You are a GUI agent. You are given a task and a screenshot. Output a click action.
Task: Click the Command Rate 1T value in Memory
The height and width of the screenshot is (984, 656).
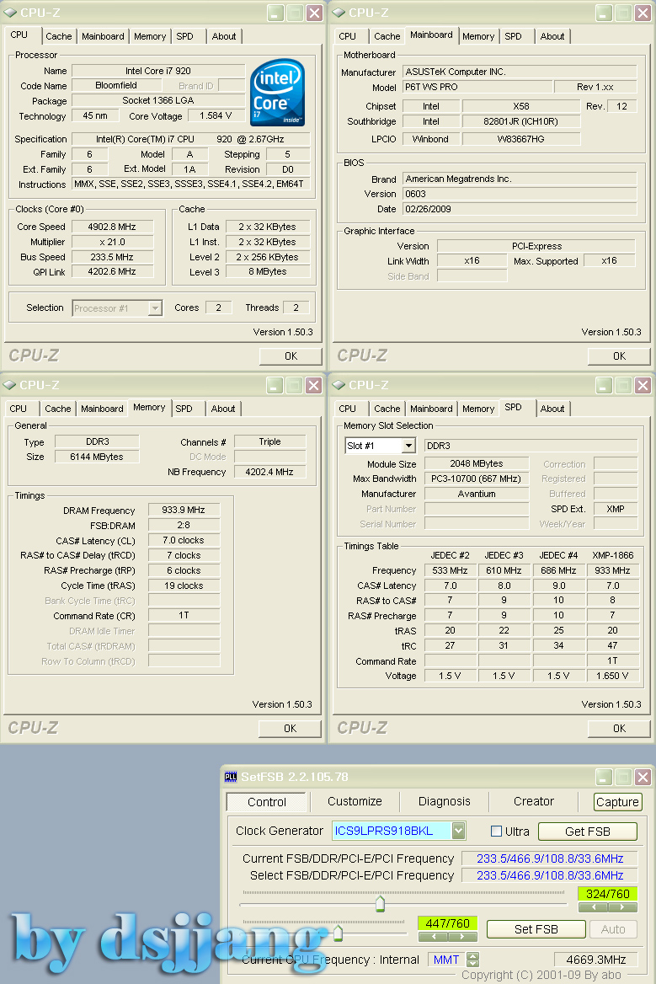click(184, 616)
